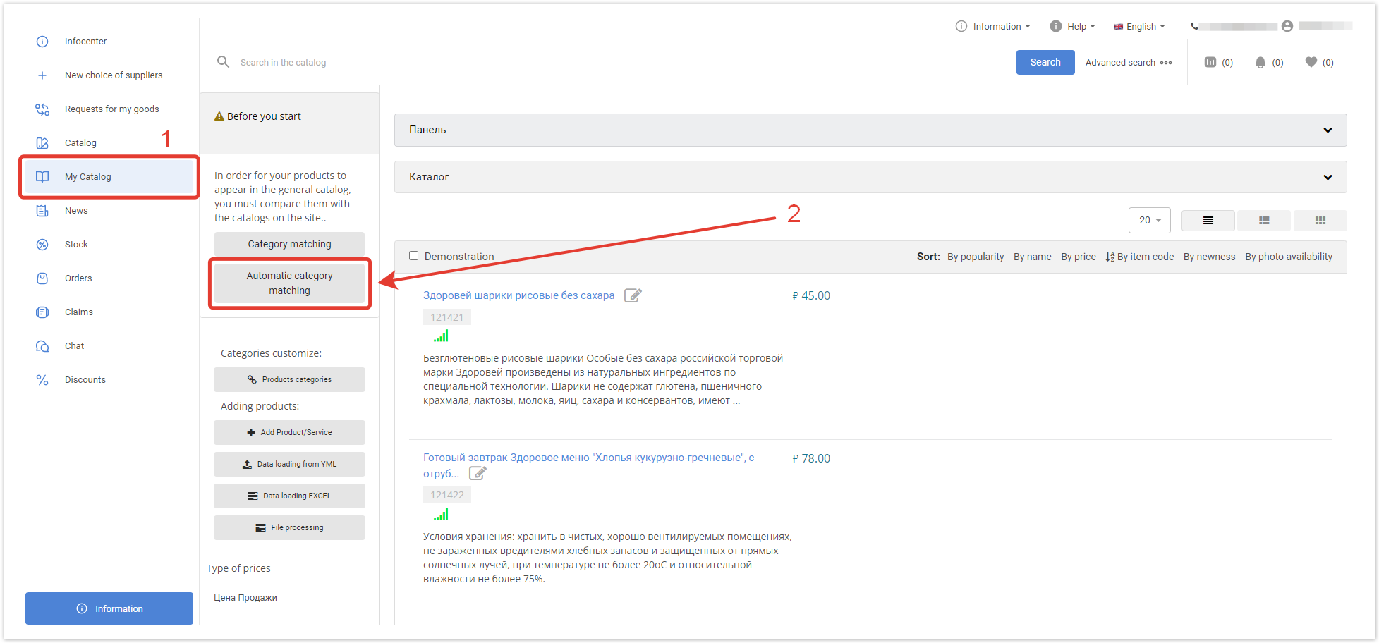Image resolution: width=1379 pixels, height=643 pixels.
Task: Edit product Здоровей шарики pencil icon
Action: tap(633, 295)
